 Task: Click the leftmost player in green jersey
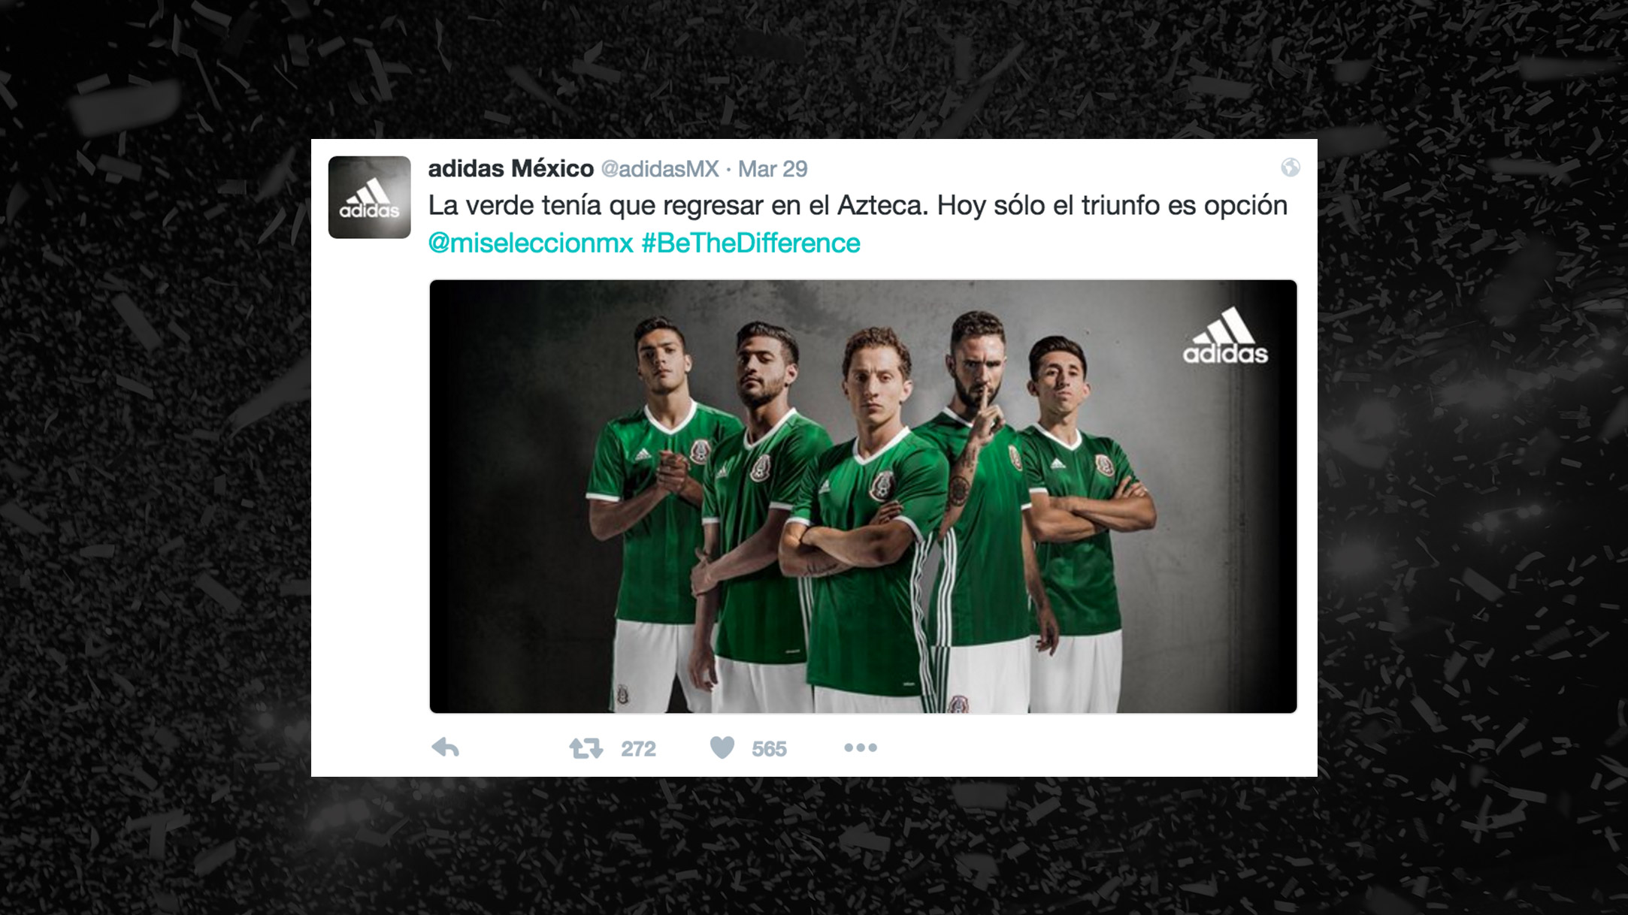pyautogui.click(x=654, y=511)
